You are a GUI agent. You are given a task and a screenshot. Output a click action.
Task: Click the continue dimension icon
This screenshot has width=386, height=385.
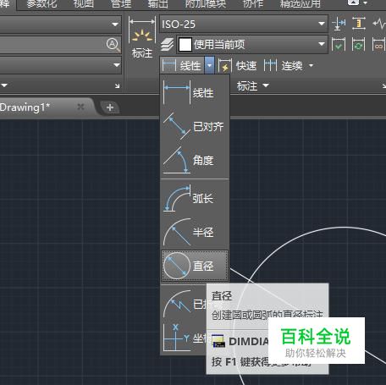tap(270, 66)
